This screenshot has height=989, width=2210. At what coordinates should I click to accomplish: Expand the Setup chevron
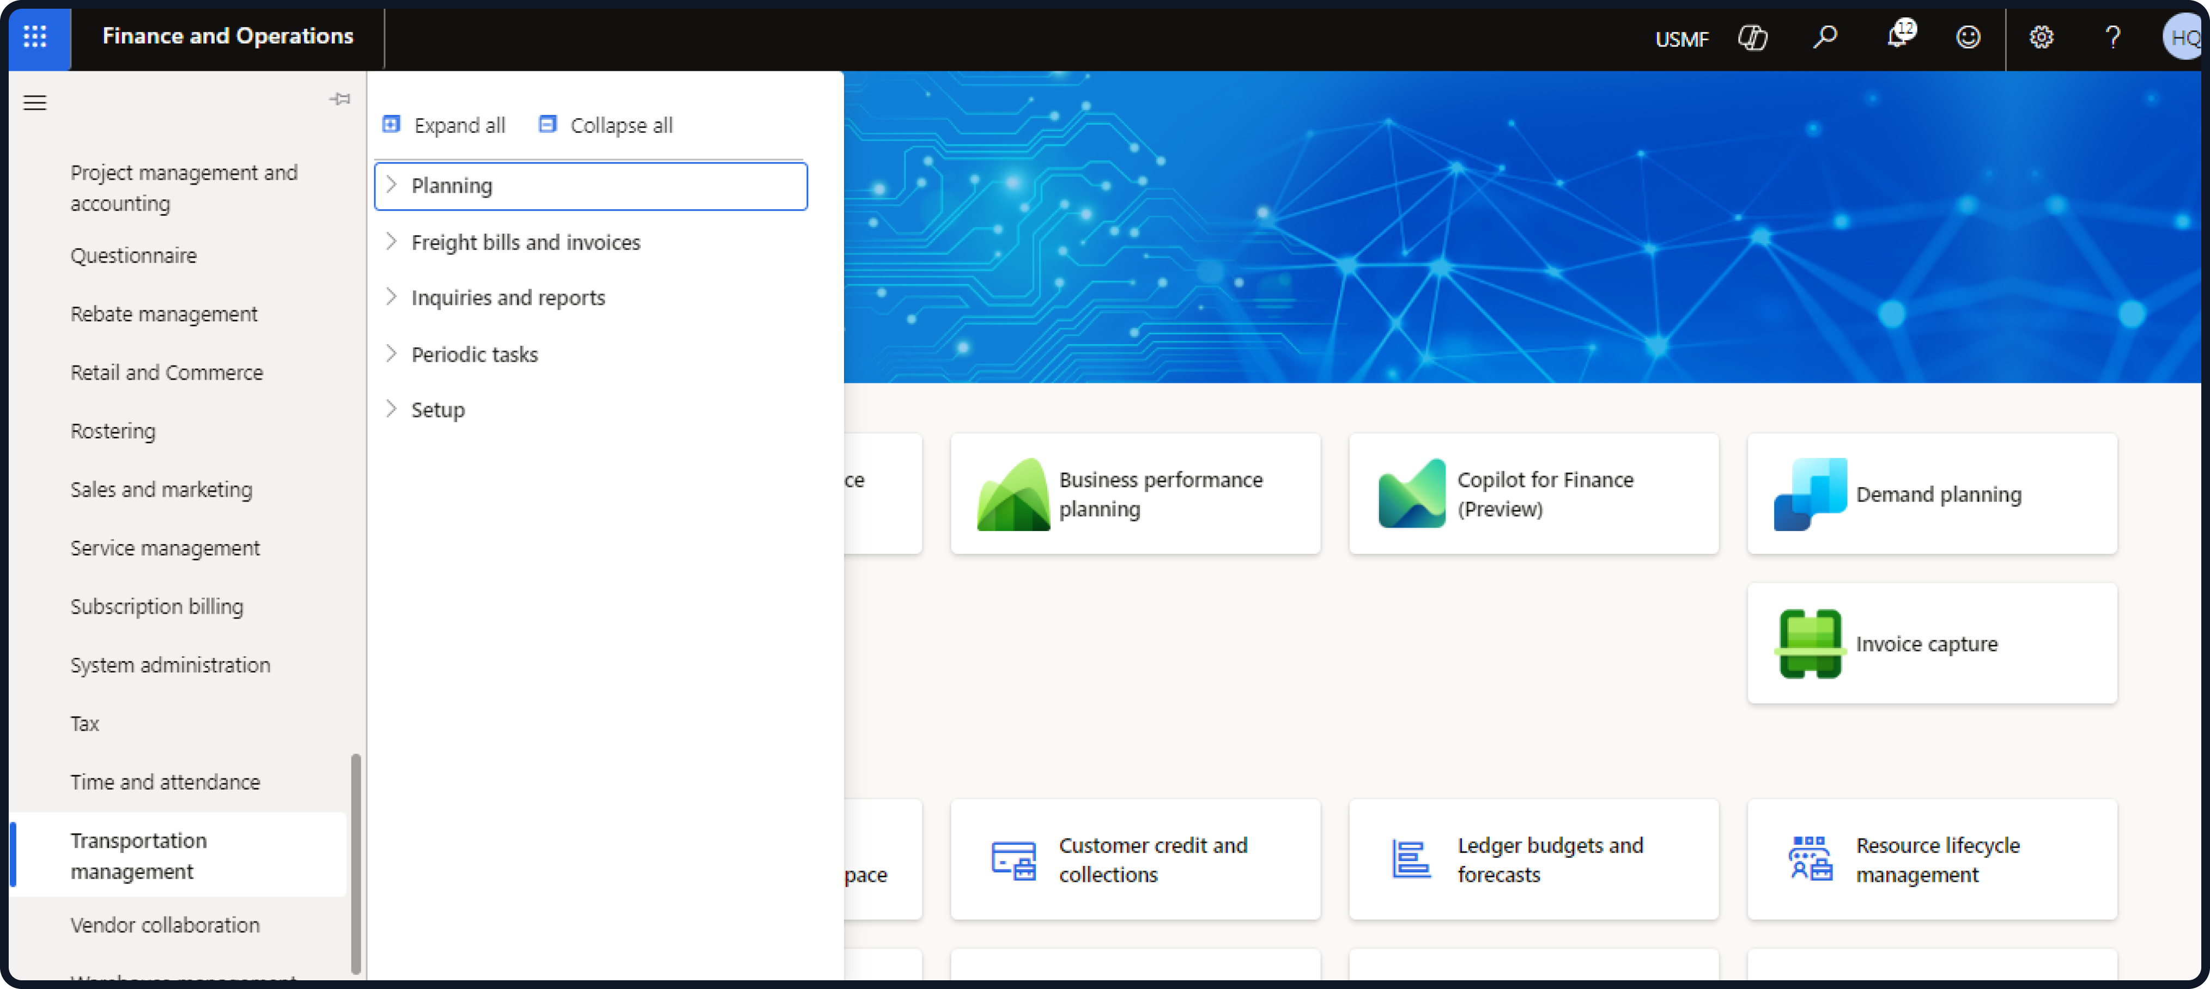coord(391,409)
